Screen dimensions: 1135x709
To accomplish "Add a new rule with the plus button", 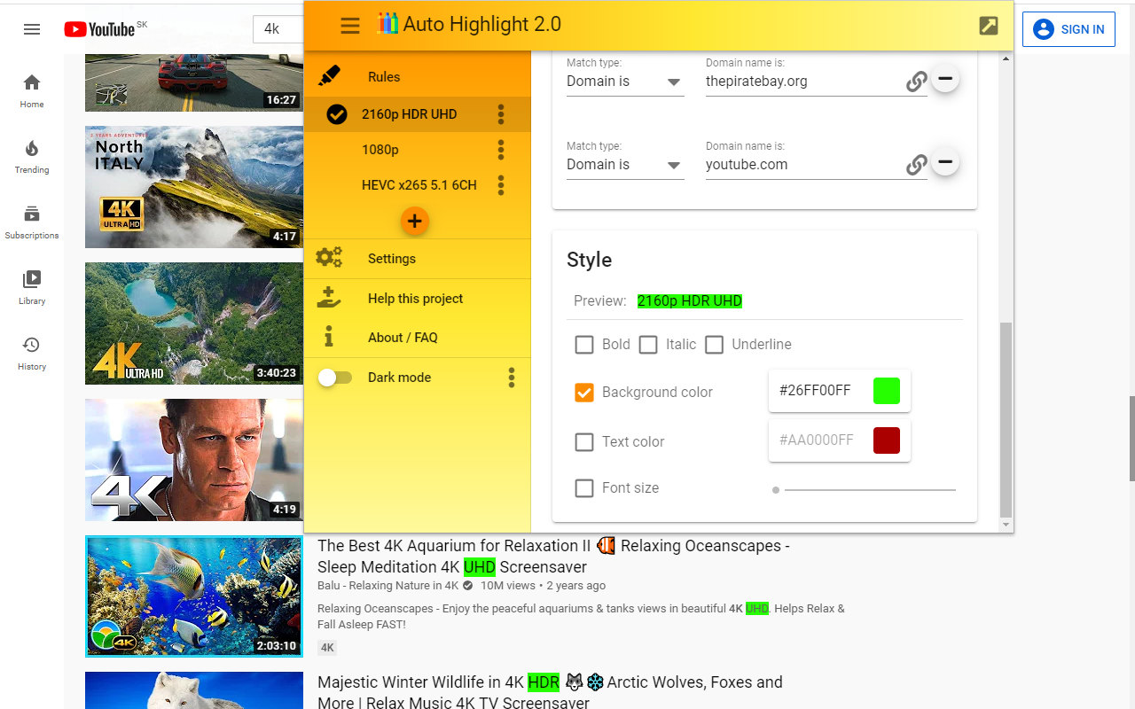I will pyautogui.click(x=414, y=221).
